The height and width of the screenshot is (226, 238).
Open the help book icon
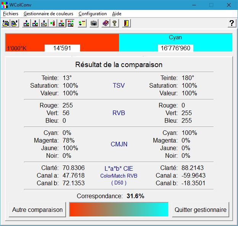click(105, 23)
